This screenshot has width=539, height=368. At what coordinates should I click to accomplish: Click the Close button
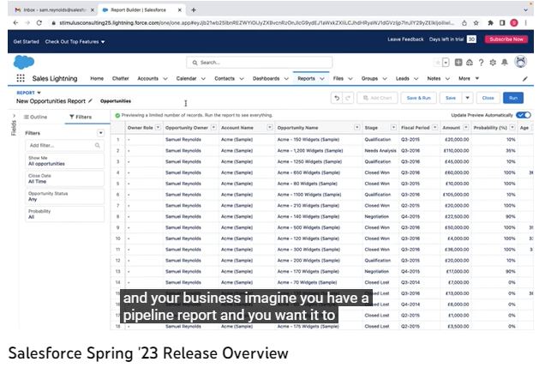(x=488, y=98)
